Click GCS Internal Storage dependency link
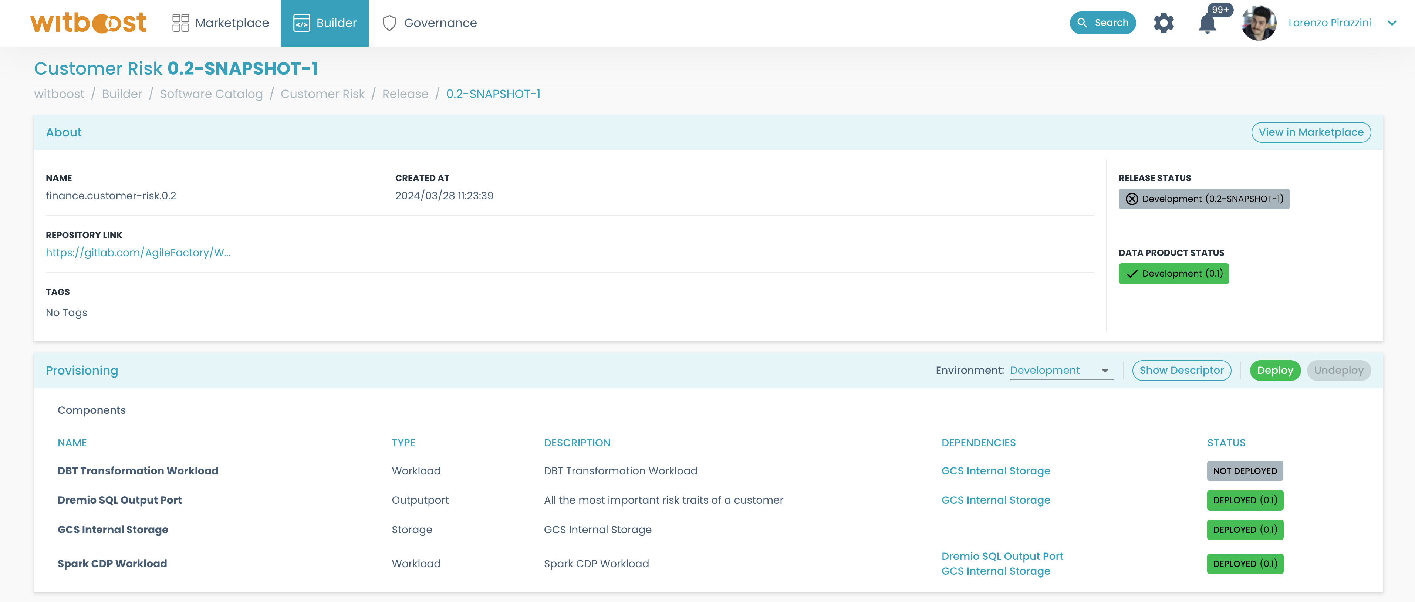 pos(995,470)
